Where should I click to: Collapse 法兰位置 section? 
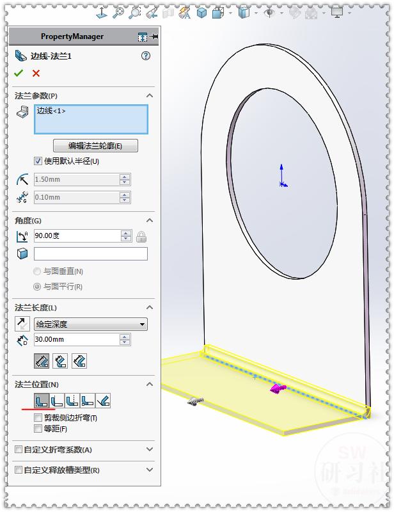[150, 385]
